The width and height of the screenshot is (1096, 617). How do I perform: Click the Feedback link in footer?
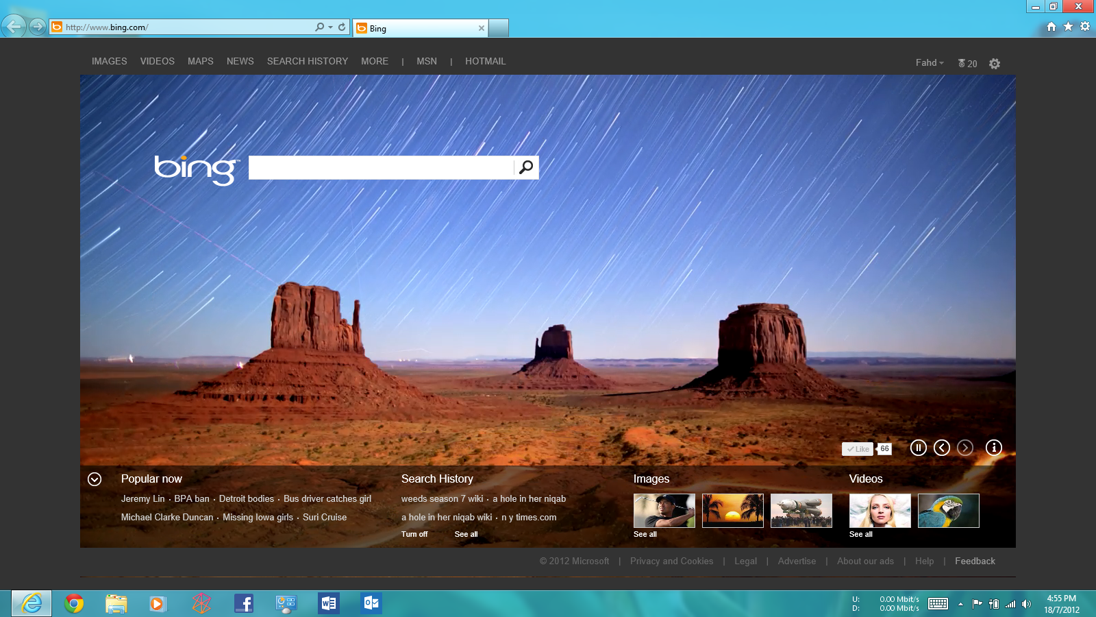pyautogui.click(x=975, y=561)
